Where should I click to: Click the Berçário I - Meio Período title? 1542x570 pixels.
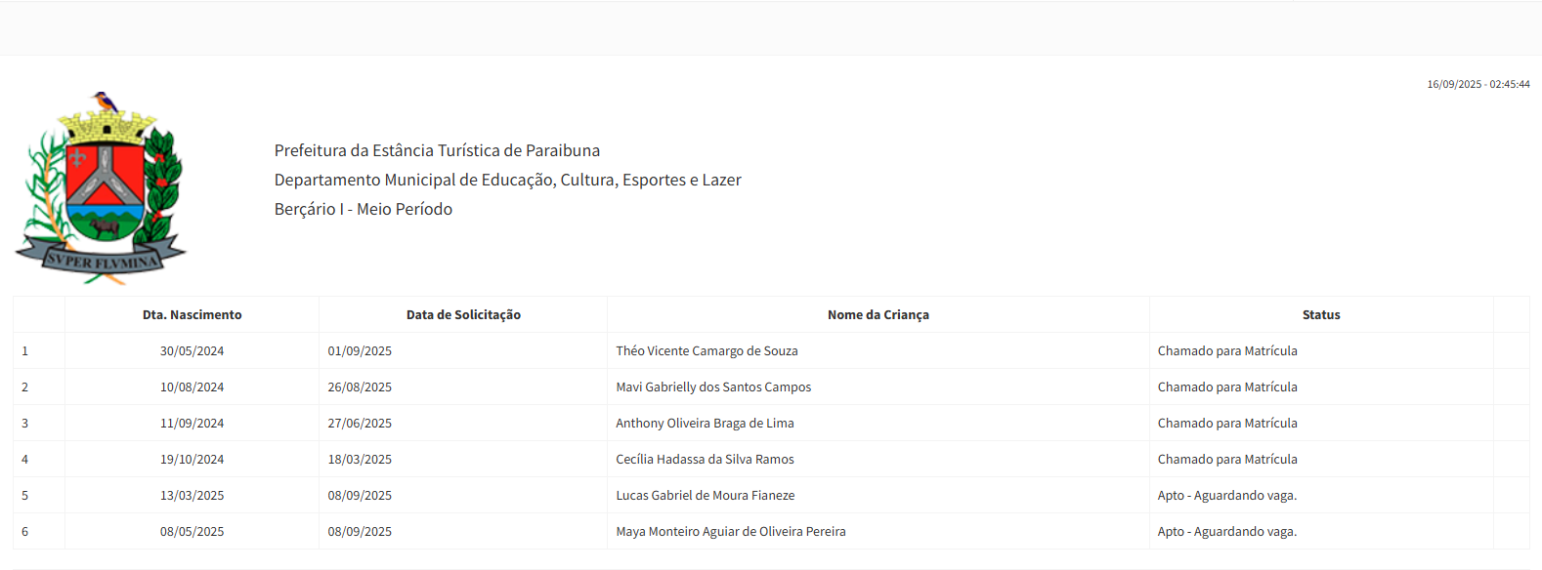[x=363, y=209]
